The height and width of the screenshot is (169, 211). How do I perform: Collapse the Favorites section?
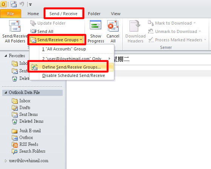click(6, 56)
